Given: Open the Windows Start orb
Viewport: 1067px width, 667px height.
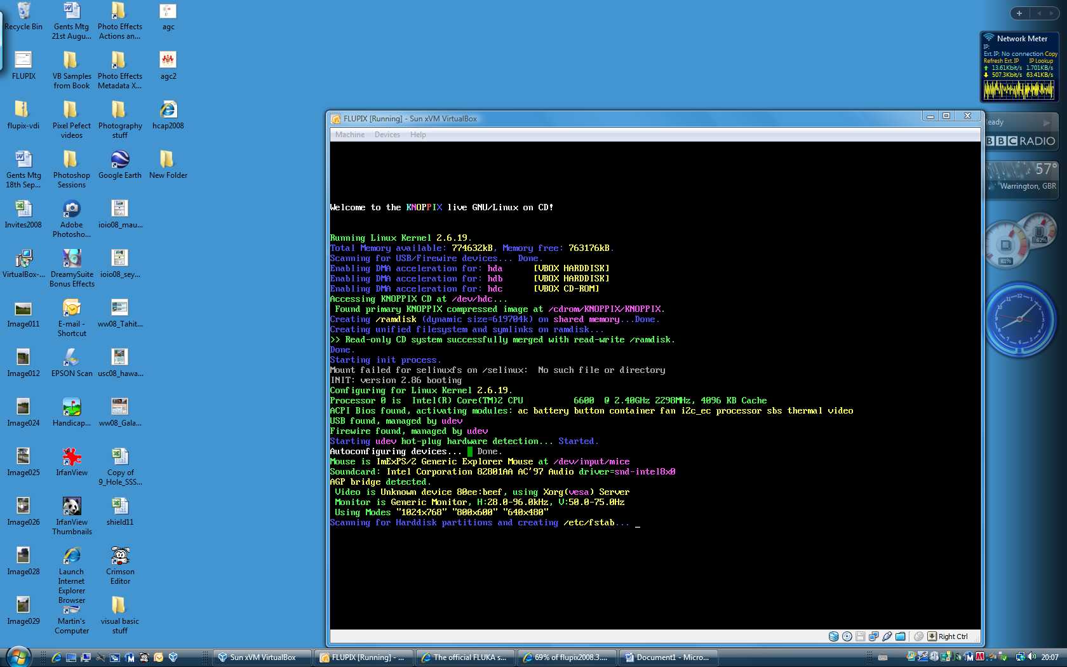Looking at the screenshot, I should (18, 656).
